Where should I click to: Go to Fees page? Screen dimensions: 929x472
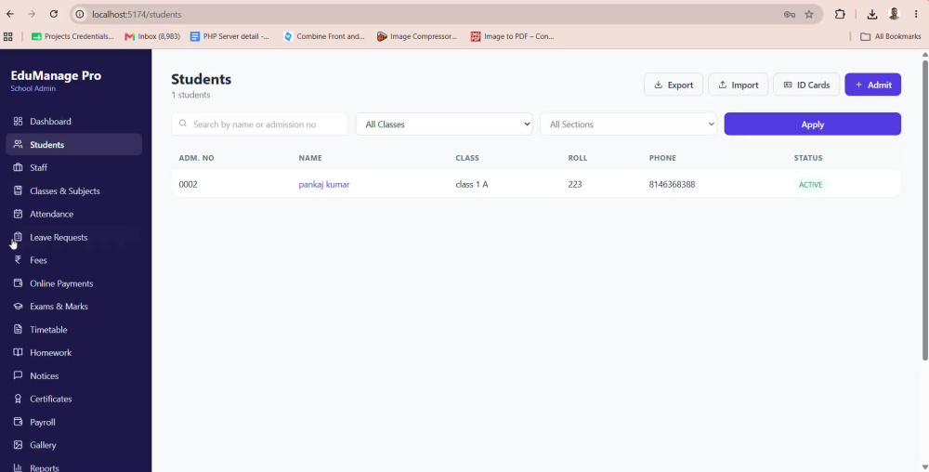tap(73, 260)
